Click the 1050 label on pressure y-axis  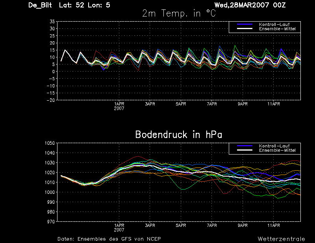point(50,143)
